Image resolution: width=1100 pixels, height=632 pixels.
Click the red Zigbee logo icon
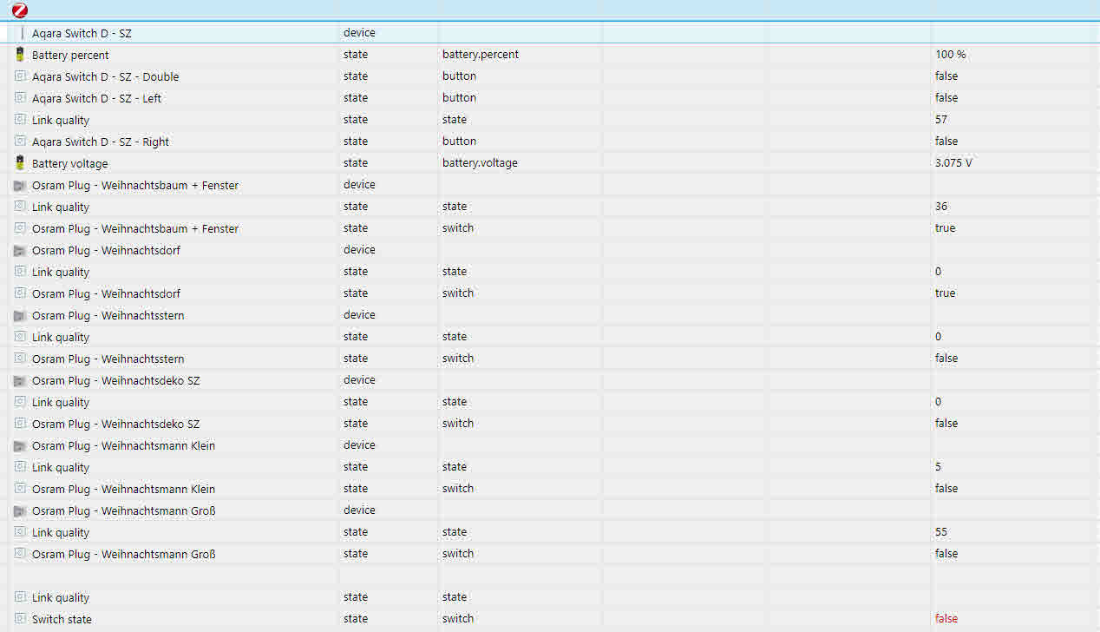[x=20, y=10]
